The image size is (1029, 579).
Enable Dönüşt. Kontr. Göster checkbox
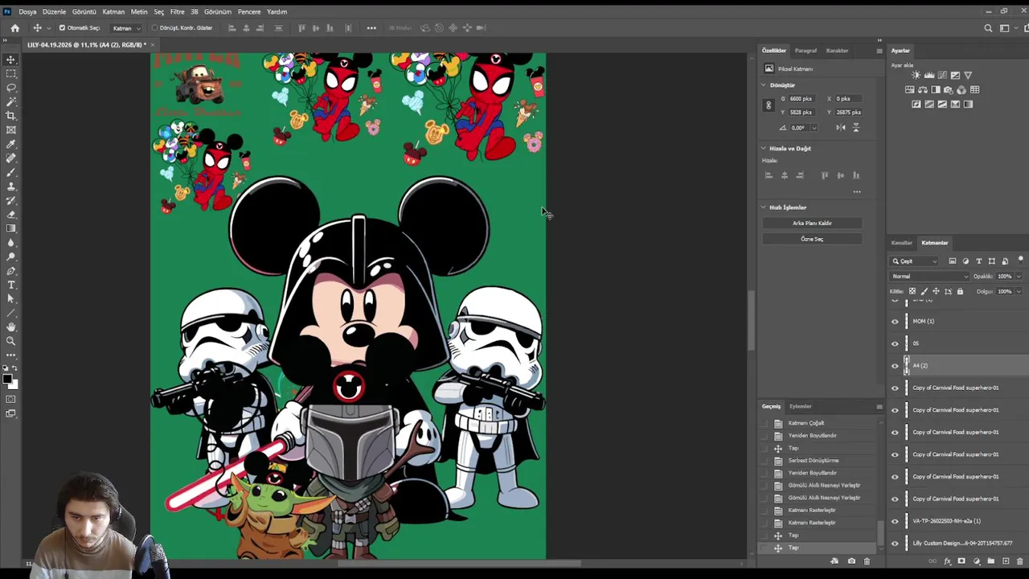pyautogui.click(x=154, y=28)
